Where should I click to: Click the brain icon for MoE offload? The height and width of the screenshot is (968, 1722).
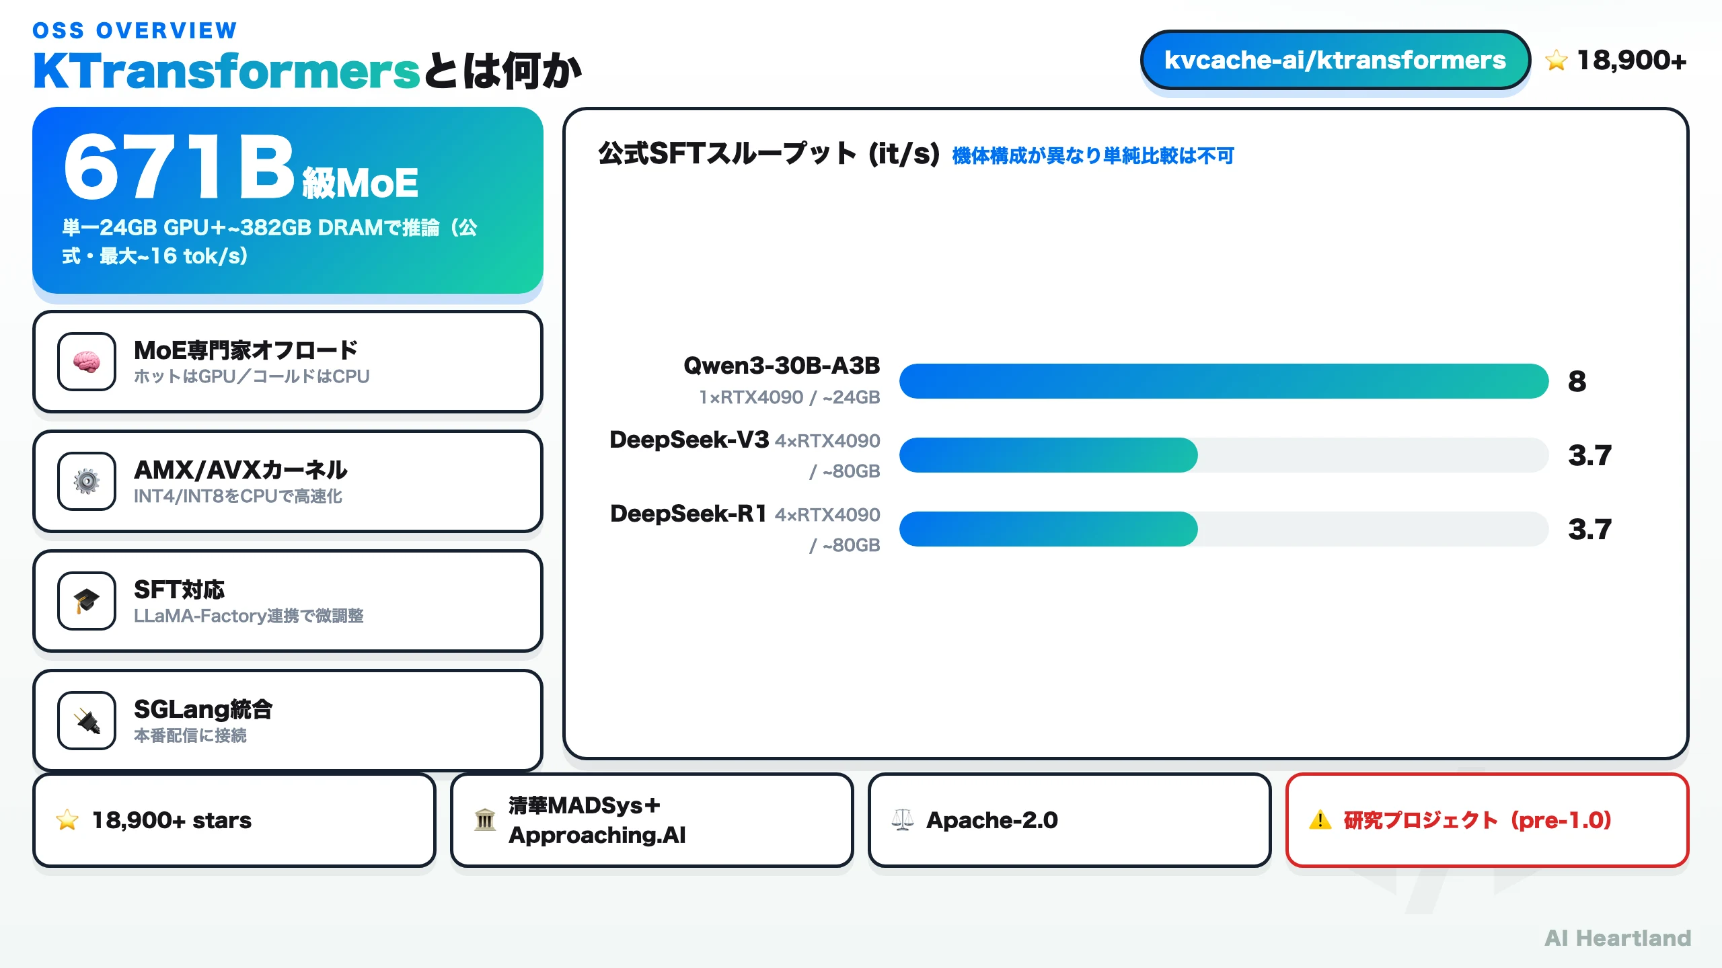(x=87, y=362)
